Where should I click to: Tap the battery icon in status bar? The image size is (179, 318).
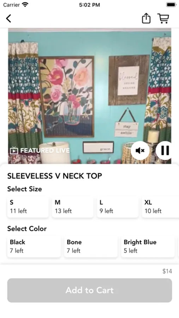pos(171,5)
